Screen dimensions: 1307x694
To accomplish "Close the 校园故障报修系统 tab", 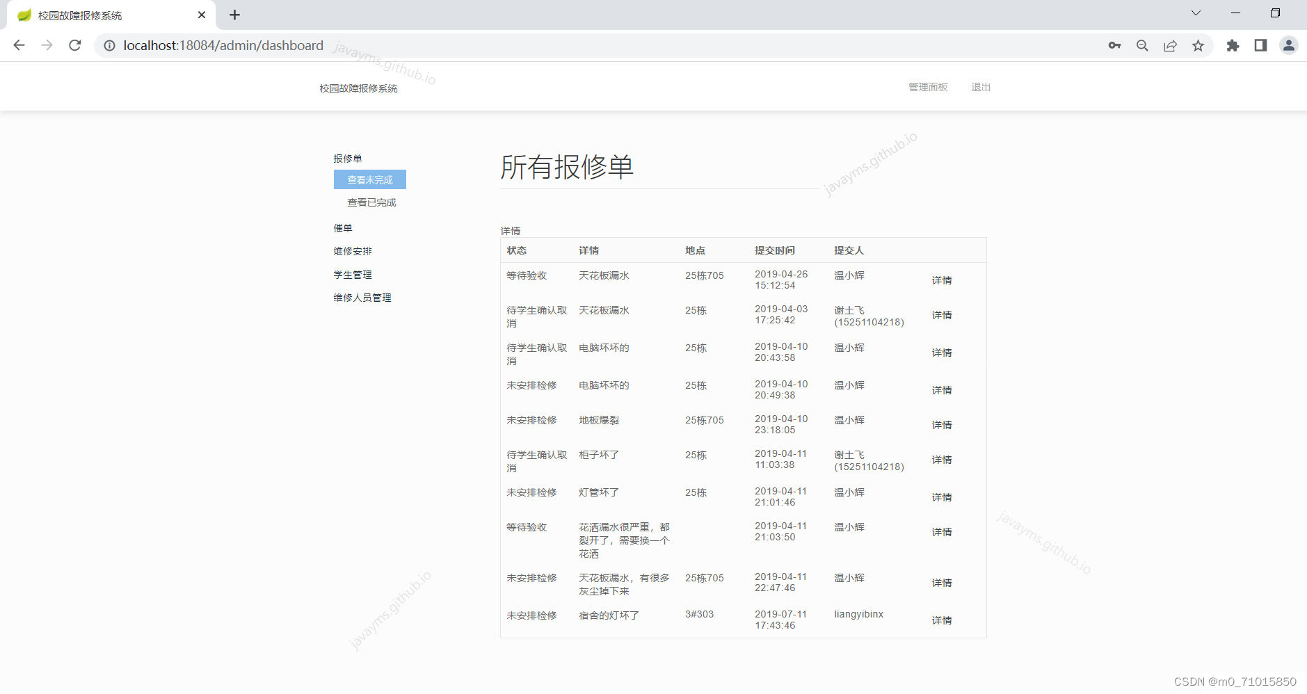I will pos(202,15).
